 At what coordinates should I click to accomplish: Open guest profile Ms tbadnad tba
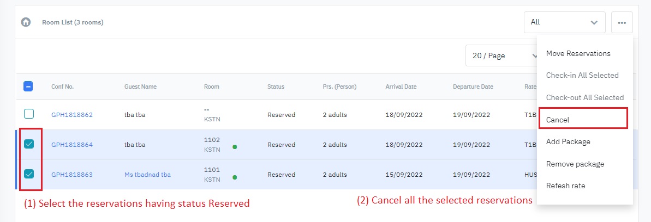point(147,175)
